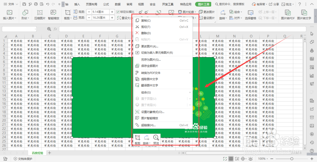Click the column A header
Image resolution: width=317 pixels, height=162 pixels.
coord(16,36)
